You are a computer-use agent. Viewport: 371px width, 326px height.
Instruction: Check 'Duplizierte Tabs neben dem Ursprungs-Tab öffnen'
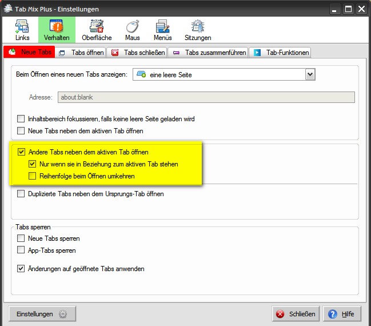21,194
